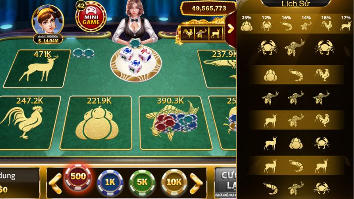This screenshot has width=354, height=199.
Task: Open the Mini Game badge
Action: coord(91,16)
